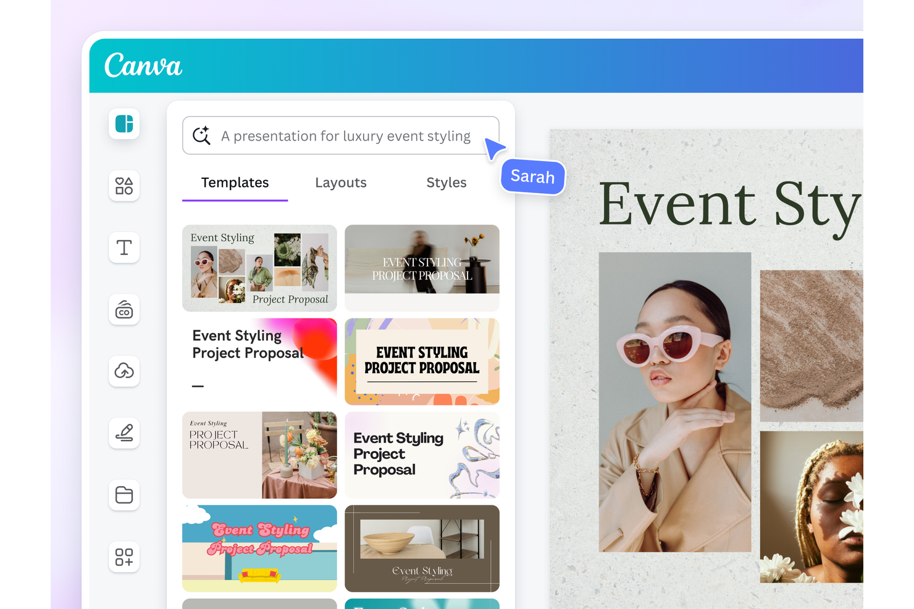914x609 pixels.
Task: Select the Draw tool in the sidebar
Action: coord(124,433)
